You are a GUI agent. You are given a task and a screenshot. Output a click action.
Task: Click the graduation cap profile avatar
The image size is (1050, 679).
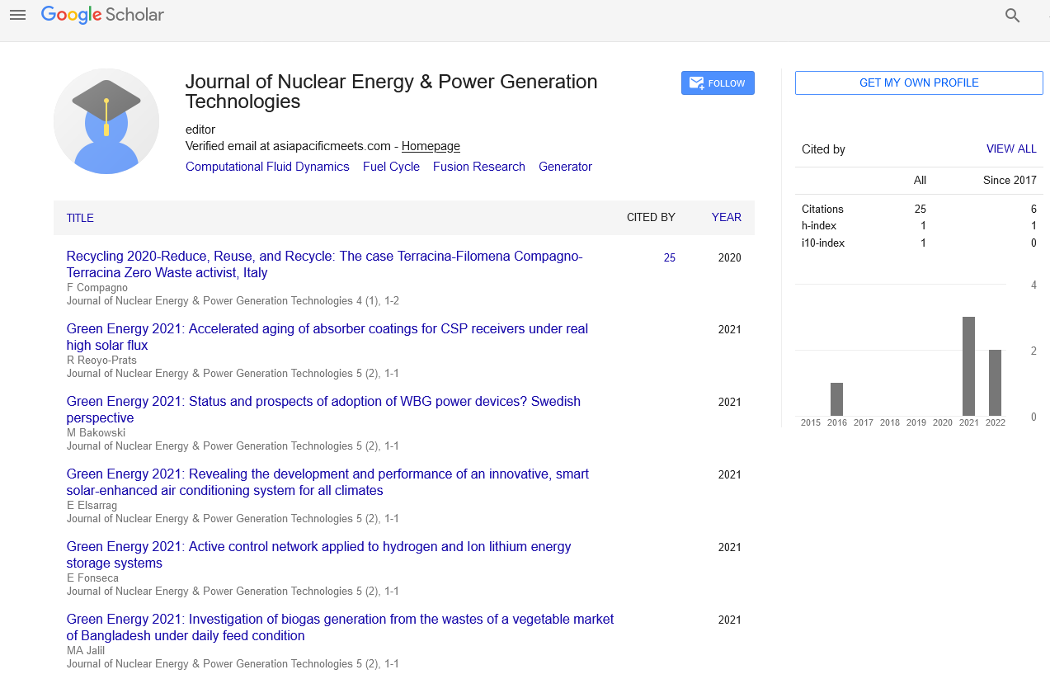pos(106,121)
